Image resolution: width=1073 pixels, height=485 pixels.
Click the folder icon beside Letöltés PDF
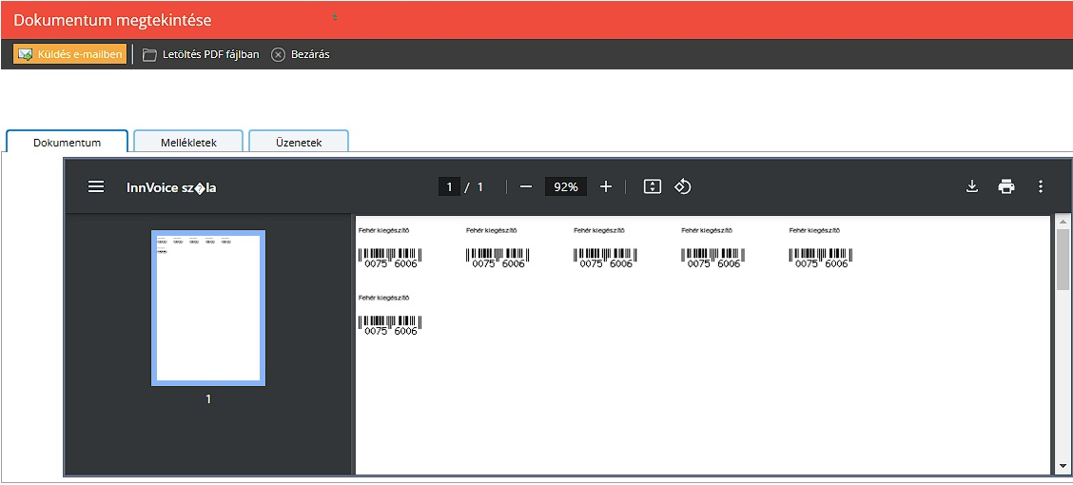coord(149,55)
